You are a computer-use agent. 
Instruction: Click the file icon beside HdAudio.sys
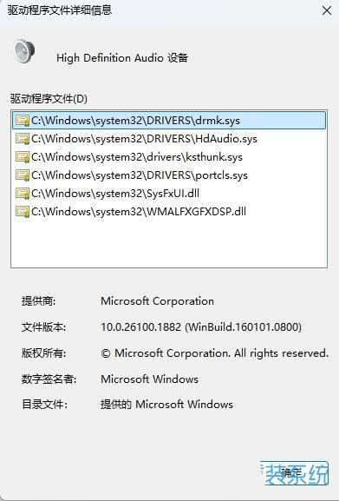click(x=23, y=139)
